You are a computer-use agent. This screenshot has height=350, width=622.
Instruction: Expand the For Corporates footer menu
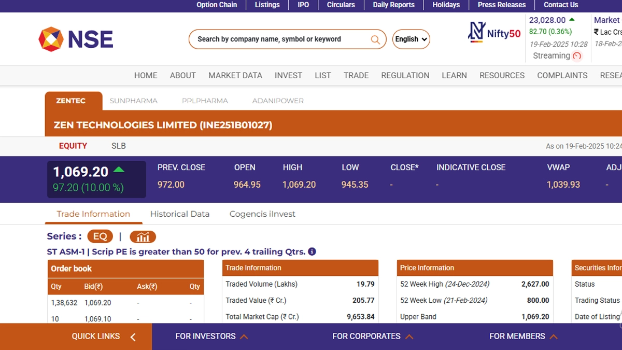[x=372, y=337]
